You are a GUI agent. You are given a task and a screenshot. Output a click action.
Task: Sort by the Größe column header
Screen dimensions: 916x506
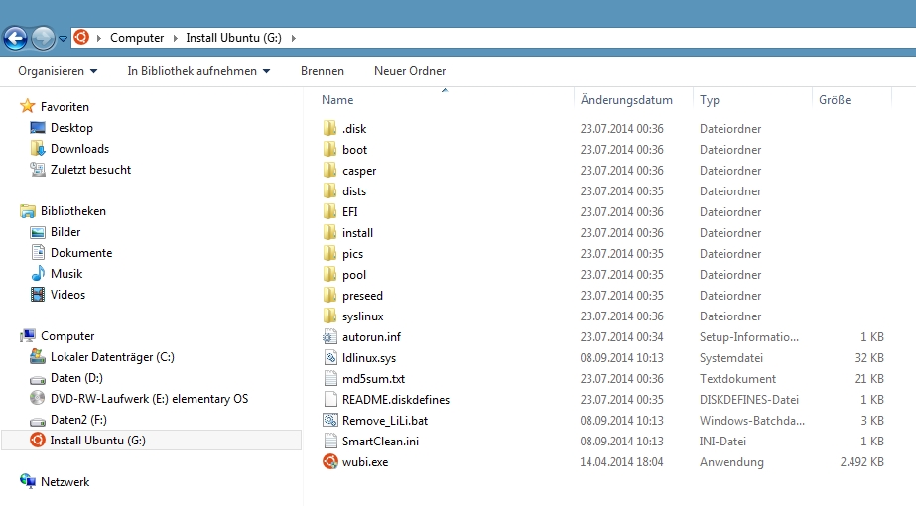click(835, 100)
